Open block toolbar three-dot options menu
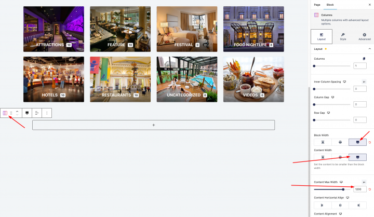Viewport: 374px width, 217px height. [x=47, y=113]
